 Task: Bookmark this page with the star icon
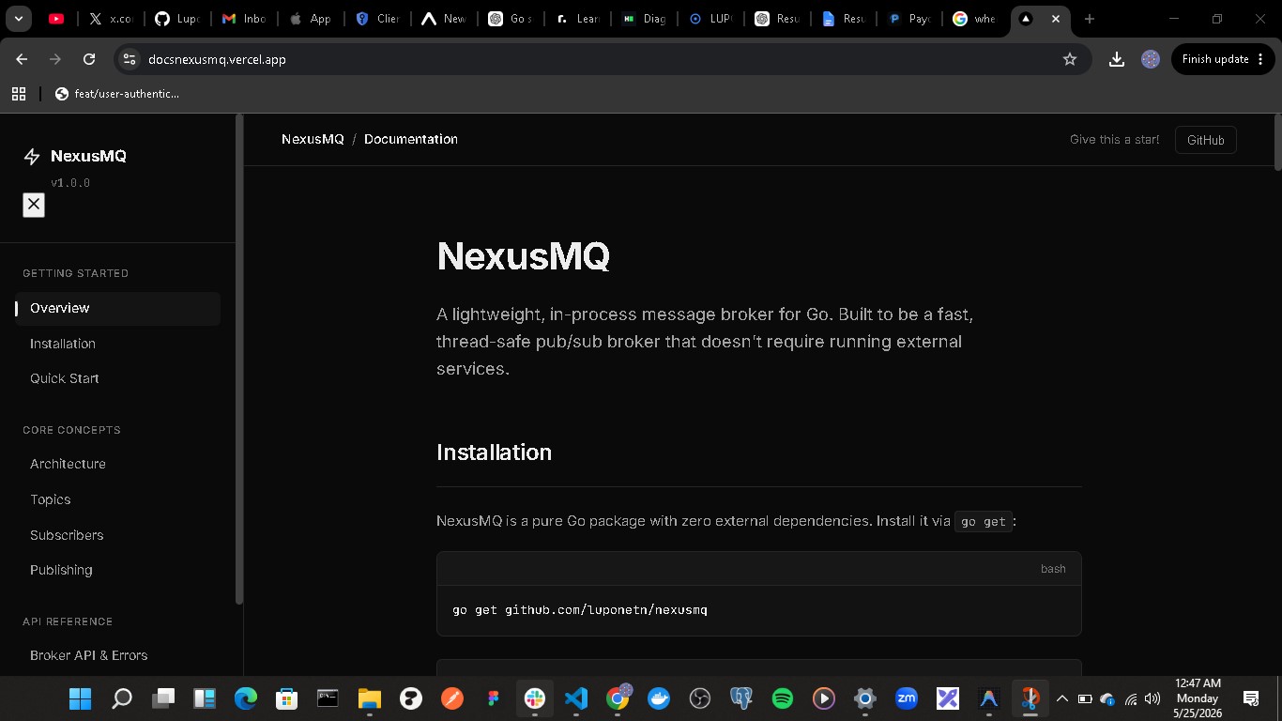pyautogui.click(x=1069, y=59)
